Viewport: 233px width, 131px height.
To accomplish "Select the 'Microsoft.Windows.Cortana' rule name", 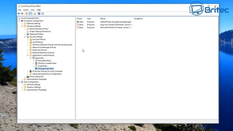I will (x=116, y=28).
